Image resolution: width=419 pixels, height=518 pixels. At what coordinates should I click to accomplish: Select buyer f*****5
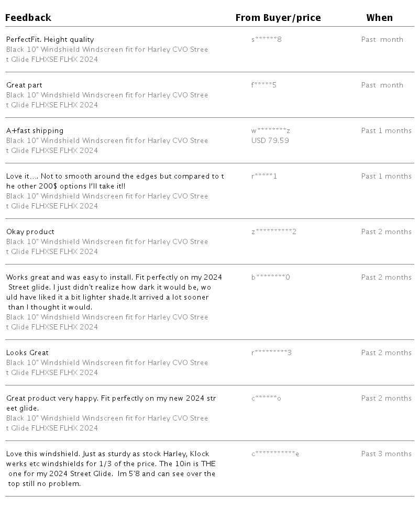[x=263, y=85]
